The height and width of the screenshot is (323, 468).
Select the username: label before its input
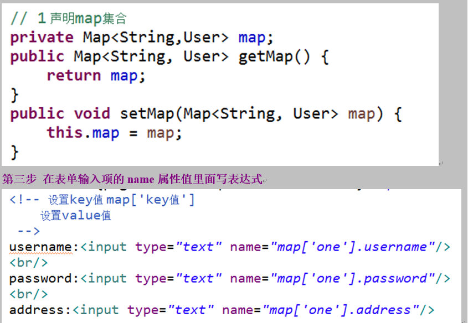click(x=39, y=247)
